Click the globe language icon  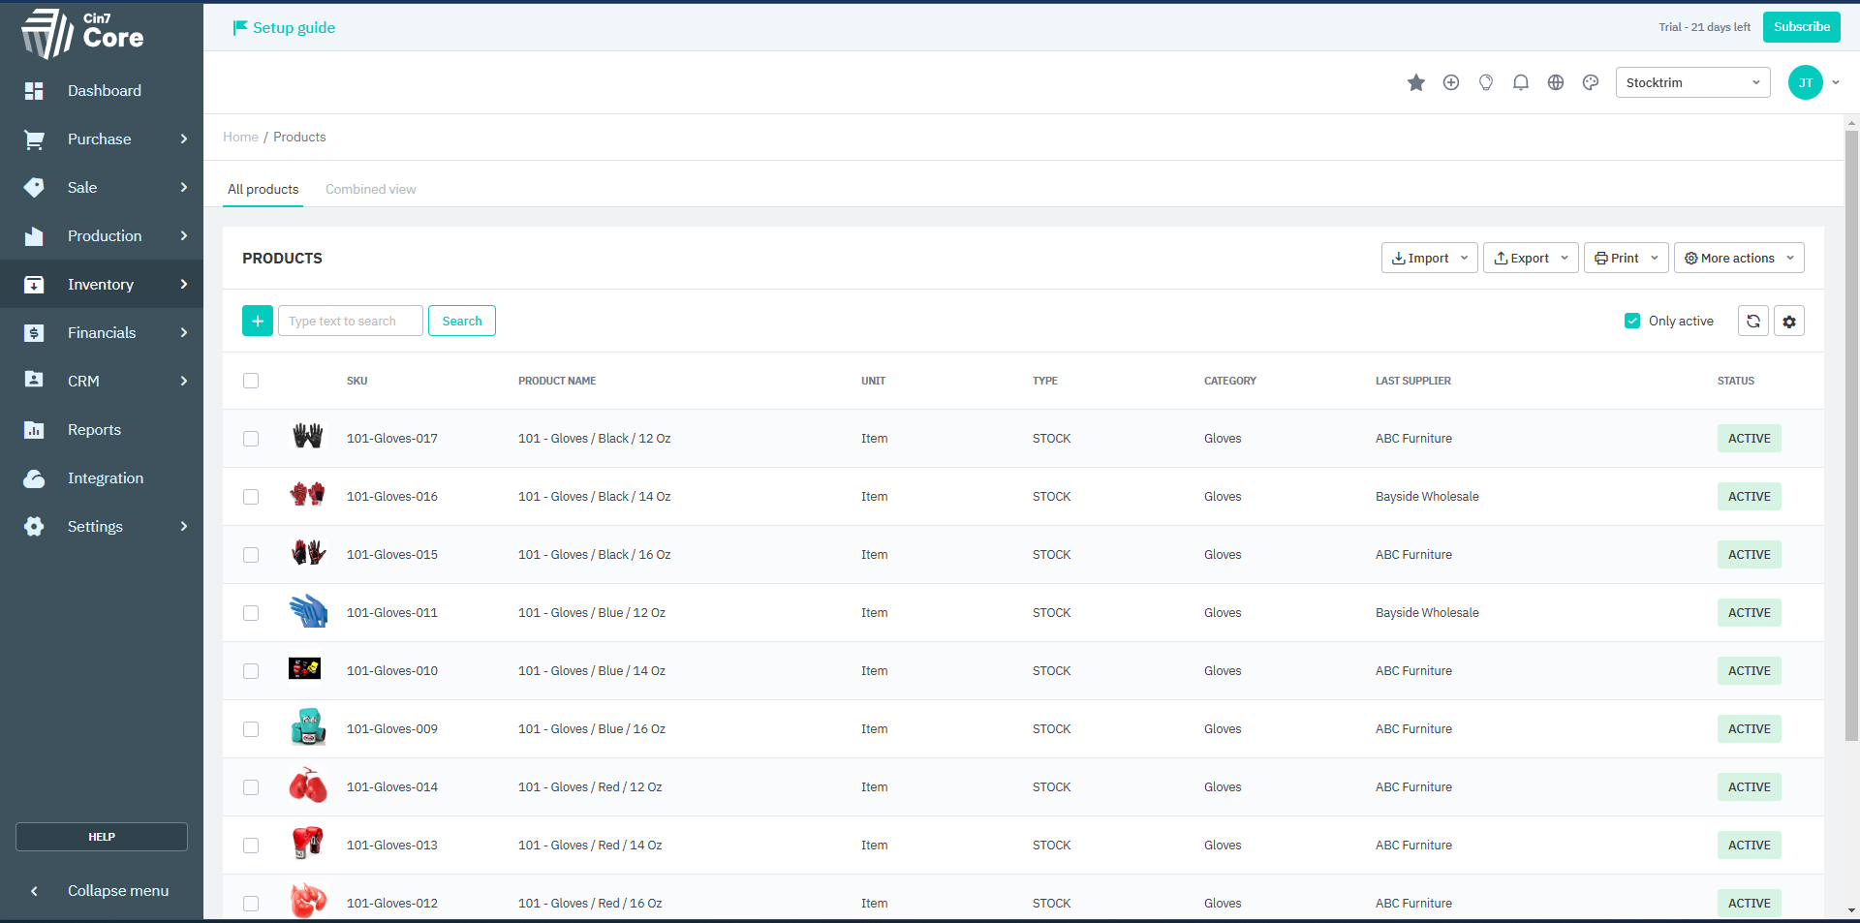(1555, 83)
